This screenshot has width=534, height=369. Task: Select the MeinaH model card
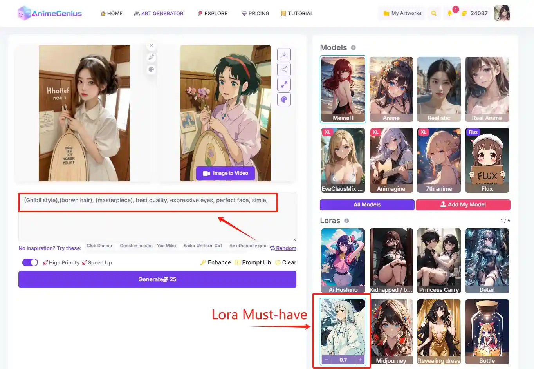pos(343,89)
